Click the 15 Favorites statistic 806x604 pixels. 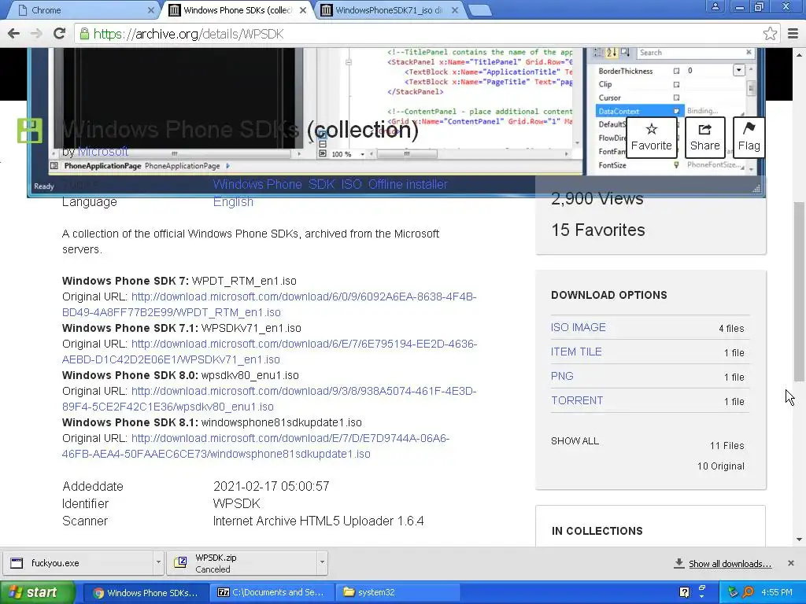tap(598, 230)
